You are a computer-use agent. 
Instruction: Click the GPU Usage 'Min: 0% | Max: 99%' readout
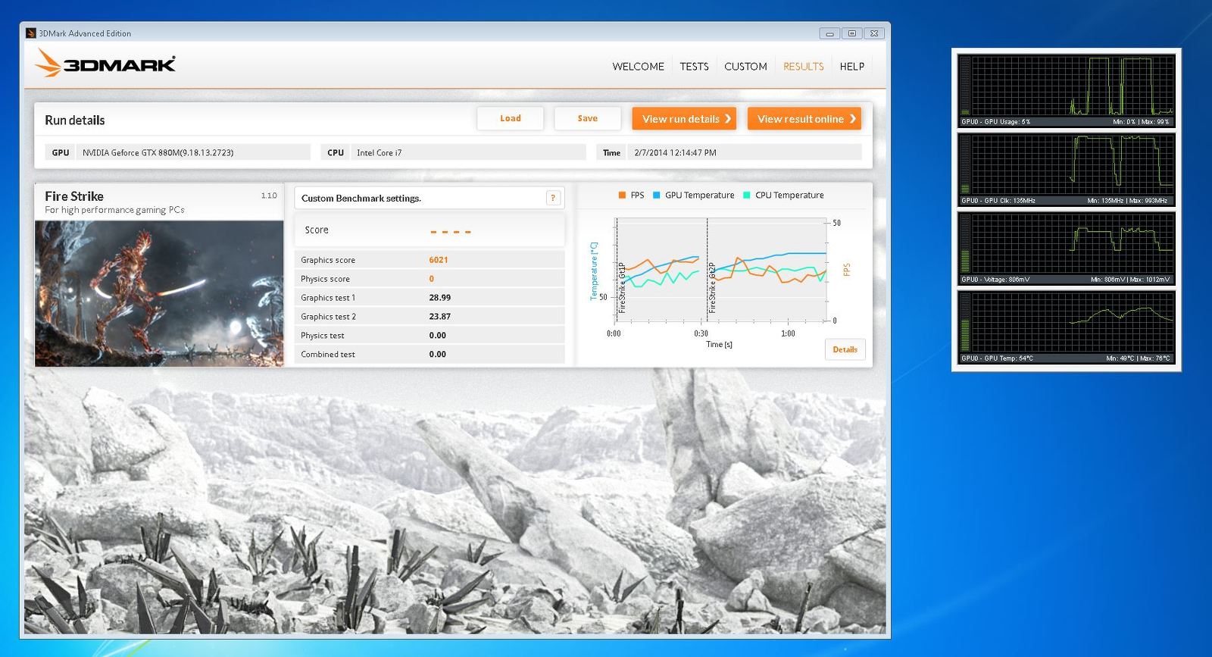(1141, 121)
